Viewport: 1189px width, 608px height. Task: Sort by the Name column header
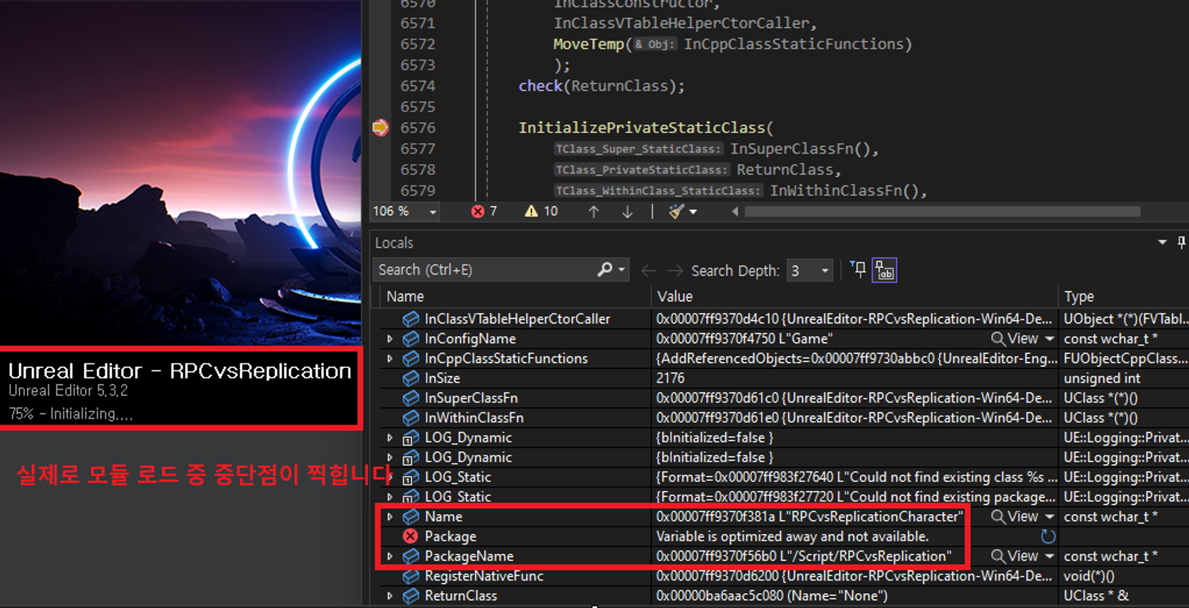coord(405,297)
